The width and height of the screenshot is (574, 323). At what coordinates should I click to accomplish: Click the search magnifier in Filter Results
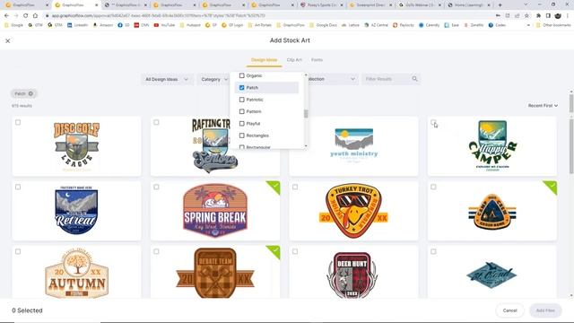[414, 79]
